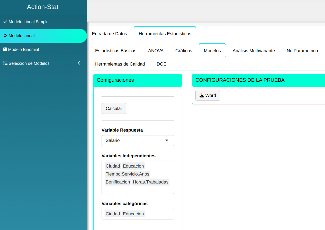Viewport: 325px width, 230px height.
Task: Select the Gráficos tab
Action: point(184,51)
